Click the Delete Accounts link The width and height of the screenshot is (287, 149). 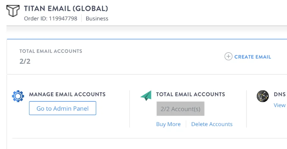point(212,124)
